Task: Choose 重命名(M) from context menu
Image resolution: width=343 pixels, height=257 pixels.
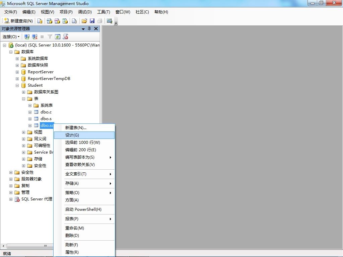Action: 84,228
